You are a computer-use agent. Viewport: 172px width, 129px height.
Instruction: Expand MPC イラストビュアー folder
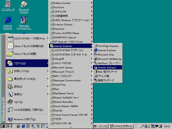pos(71,76)
